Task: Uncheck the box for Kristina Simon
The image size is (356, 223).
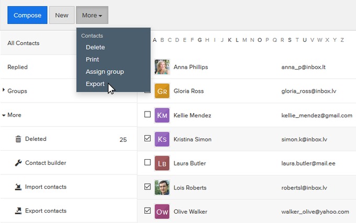Action: point(148,138)
